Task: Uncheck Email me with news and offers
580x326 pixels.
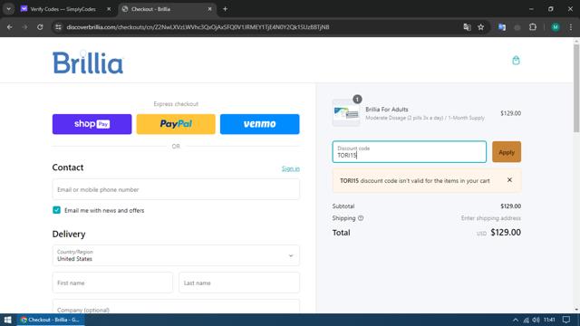Action: (x=56, y=210)
